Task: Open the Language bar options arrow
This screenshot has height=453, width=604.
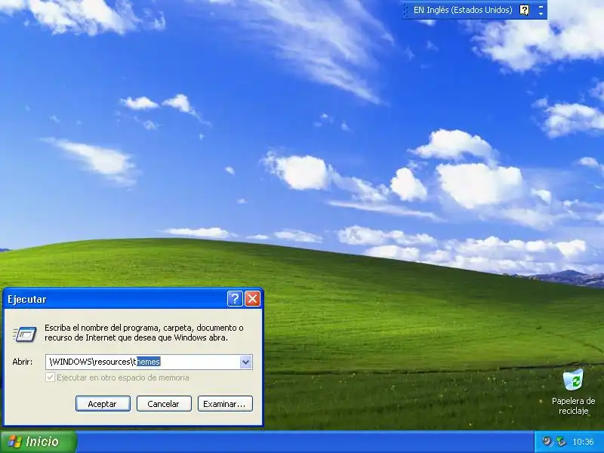Action: click(541, 14)
